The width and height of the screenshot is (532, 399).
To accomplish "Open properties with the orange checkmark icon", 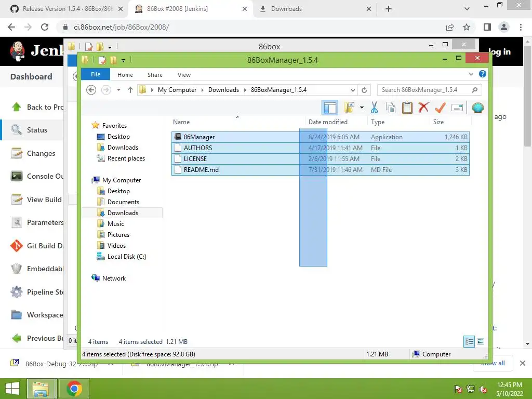I will 440,108.
